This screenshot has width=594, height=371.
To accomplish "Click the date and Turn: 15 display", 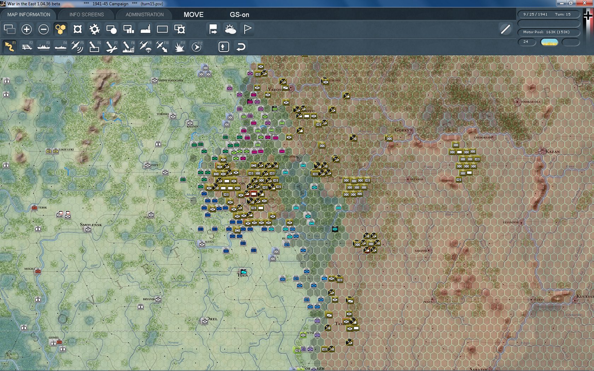I will (549, 14).
